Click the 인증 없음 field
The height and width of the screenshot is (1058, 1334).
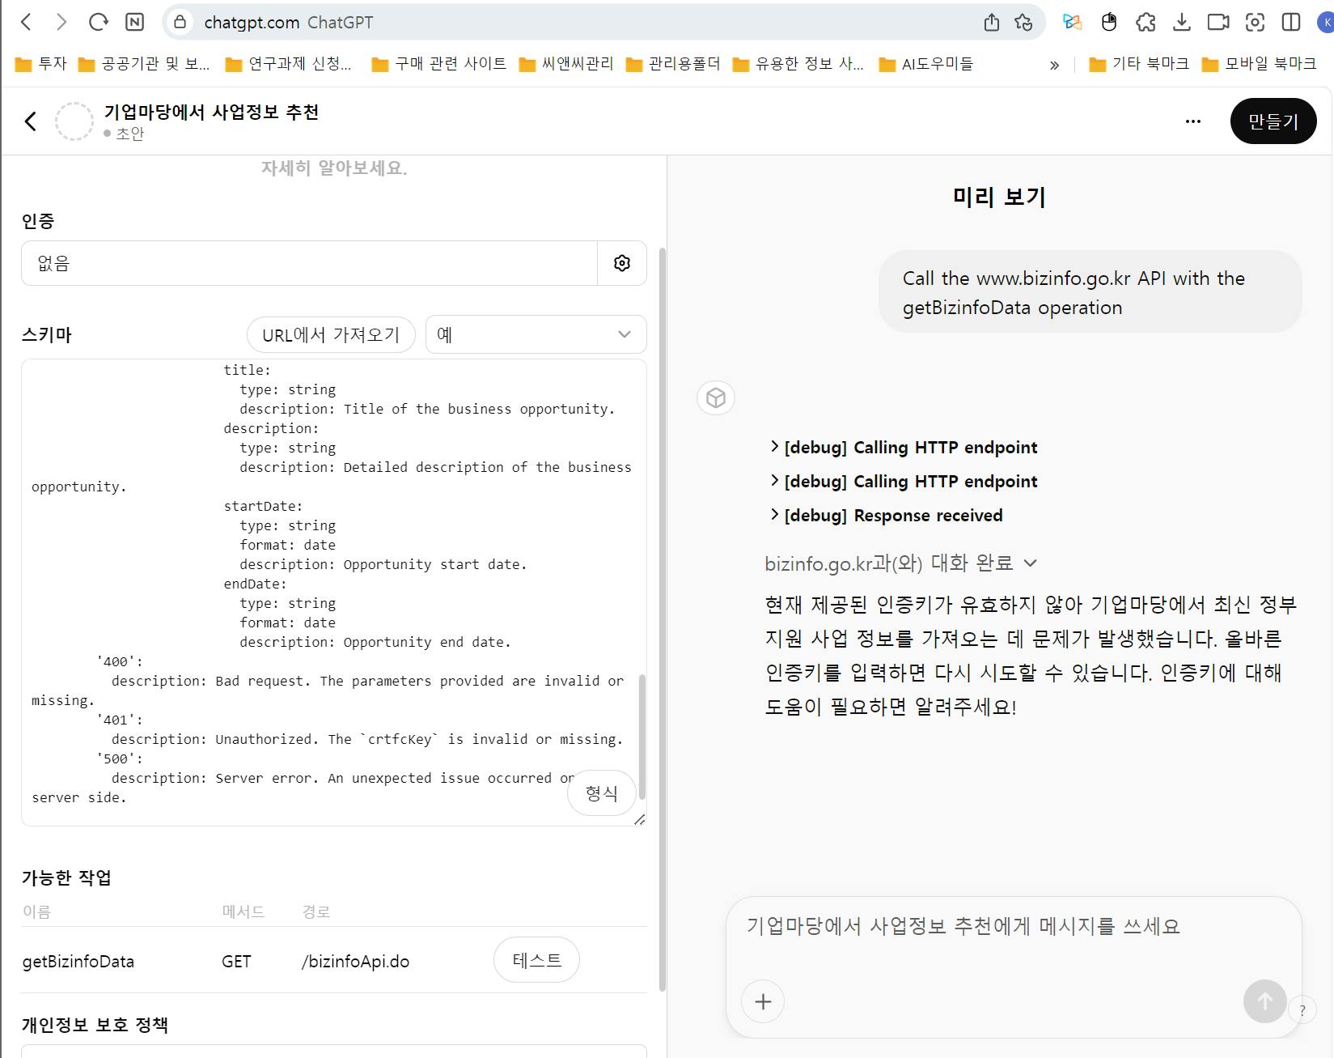point(309,263)
